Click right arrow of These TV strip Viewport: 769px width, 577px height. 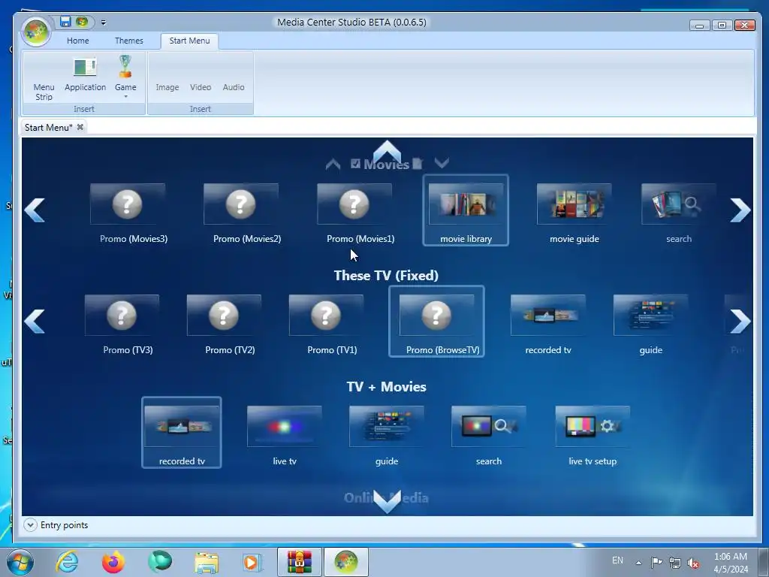click(x=740, y=322)
